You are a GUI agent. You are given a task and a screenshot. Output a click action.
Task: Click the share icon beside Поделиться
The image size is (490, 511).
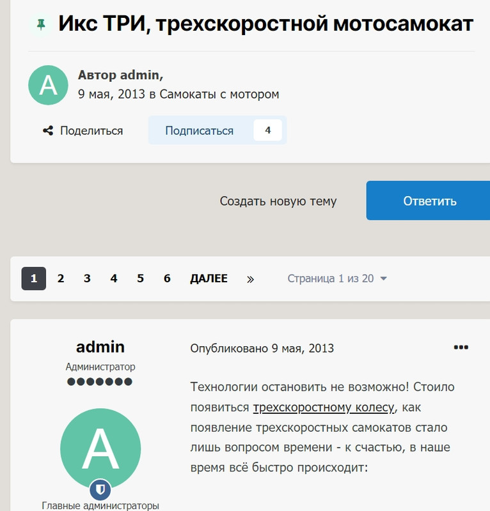point(48,131)
